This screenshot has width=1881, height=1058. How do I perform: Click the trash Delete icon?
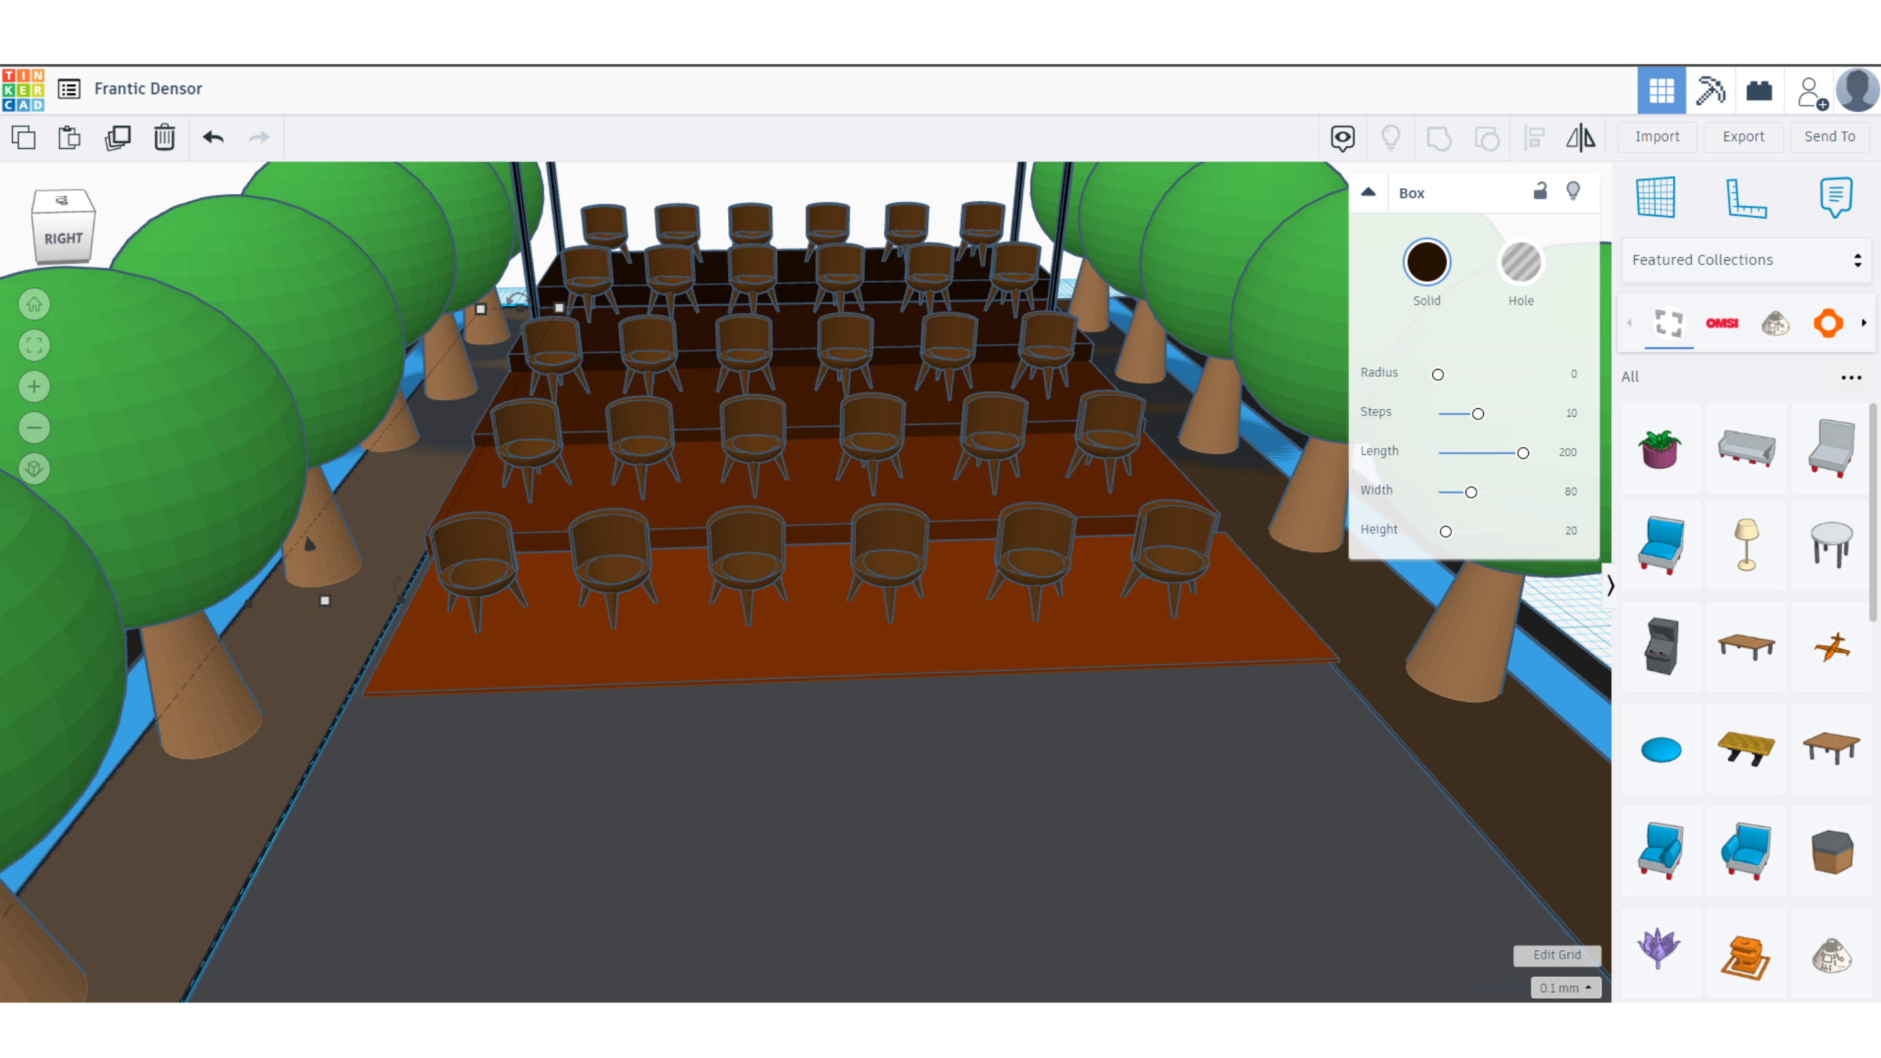tap(165, 137)
